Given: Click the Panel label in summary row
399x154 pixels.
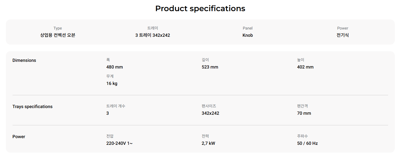Looking at the screenshot, I should (x=248, y=28).
